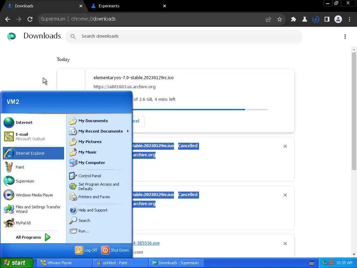Screen dimensions: 357x268
Task: Open Control Panel
Action: coord(99,176)
